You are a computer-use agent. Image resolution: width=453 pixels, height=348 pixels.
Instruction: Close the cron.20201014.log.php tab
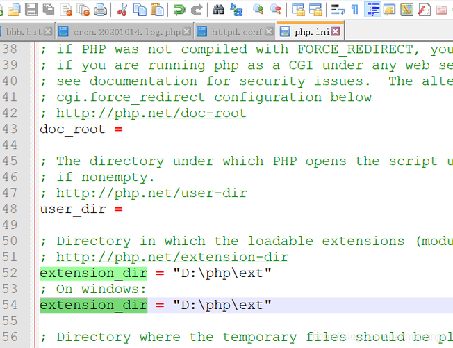tap(187, 31)
